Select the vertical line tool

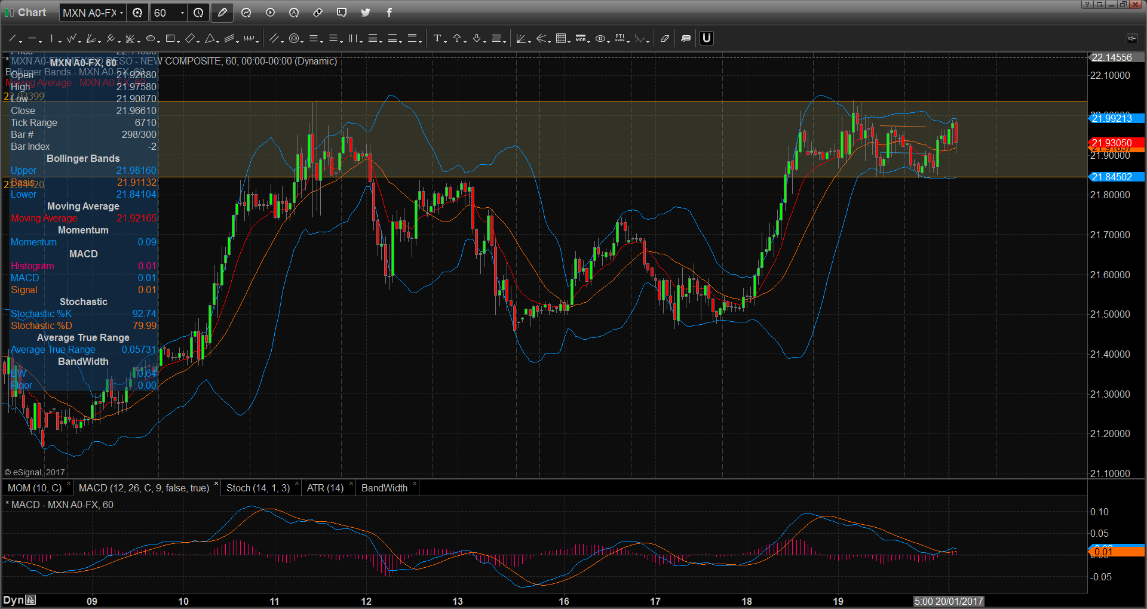click(x=52, y=39)
